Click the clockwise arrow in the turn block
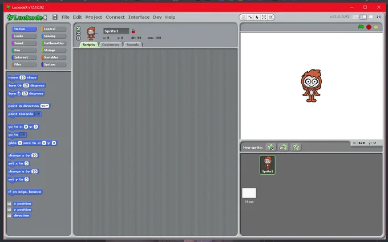The width and height of the screenshot is (388, 242). coord(19,85)
